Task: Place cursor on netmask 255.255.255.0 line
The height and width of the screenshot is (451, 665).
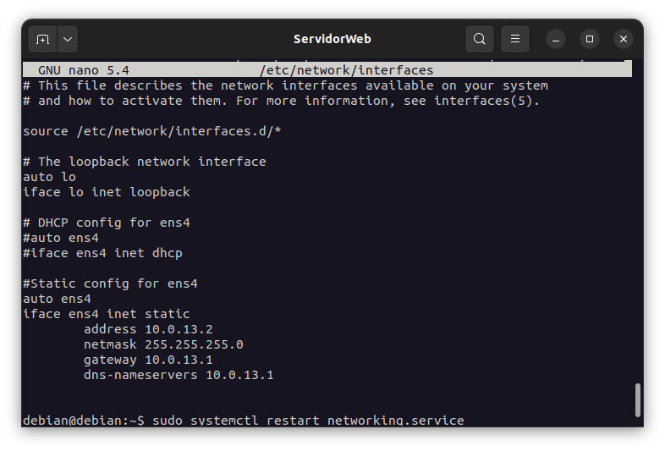Action: (x=163, y=344)
